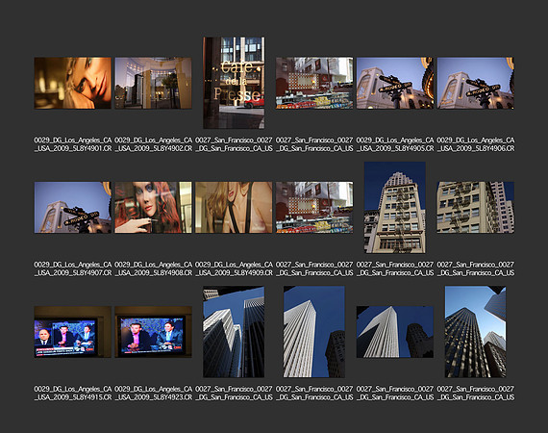Screen dimensions: 548x433
Task: Click the file name ending 5L8Y4902.CR
Action: click(x=153, y=144)
